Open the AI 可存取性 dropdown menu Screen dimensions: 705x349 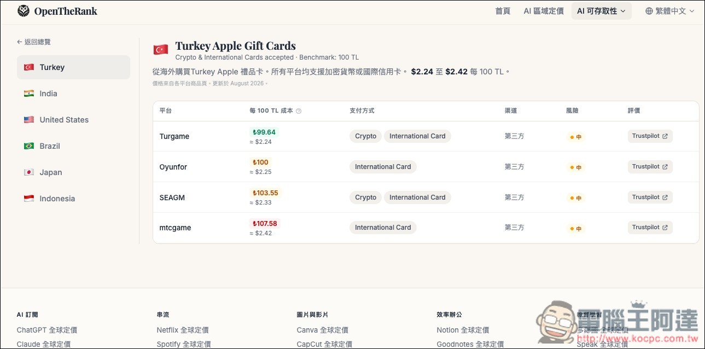pos(602,11)
